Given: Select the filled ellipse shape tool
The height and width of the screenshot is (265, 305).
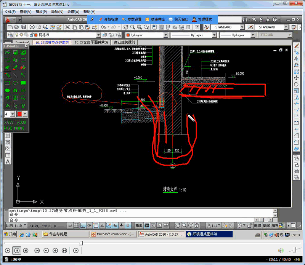Looking at the screenshot, I should (x=7, y=91).
